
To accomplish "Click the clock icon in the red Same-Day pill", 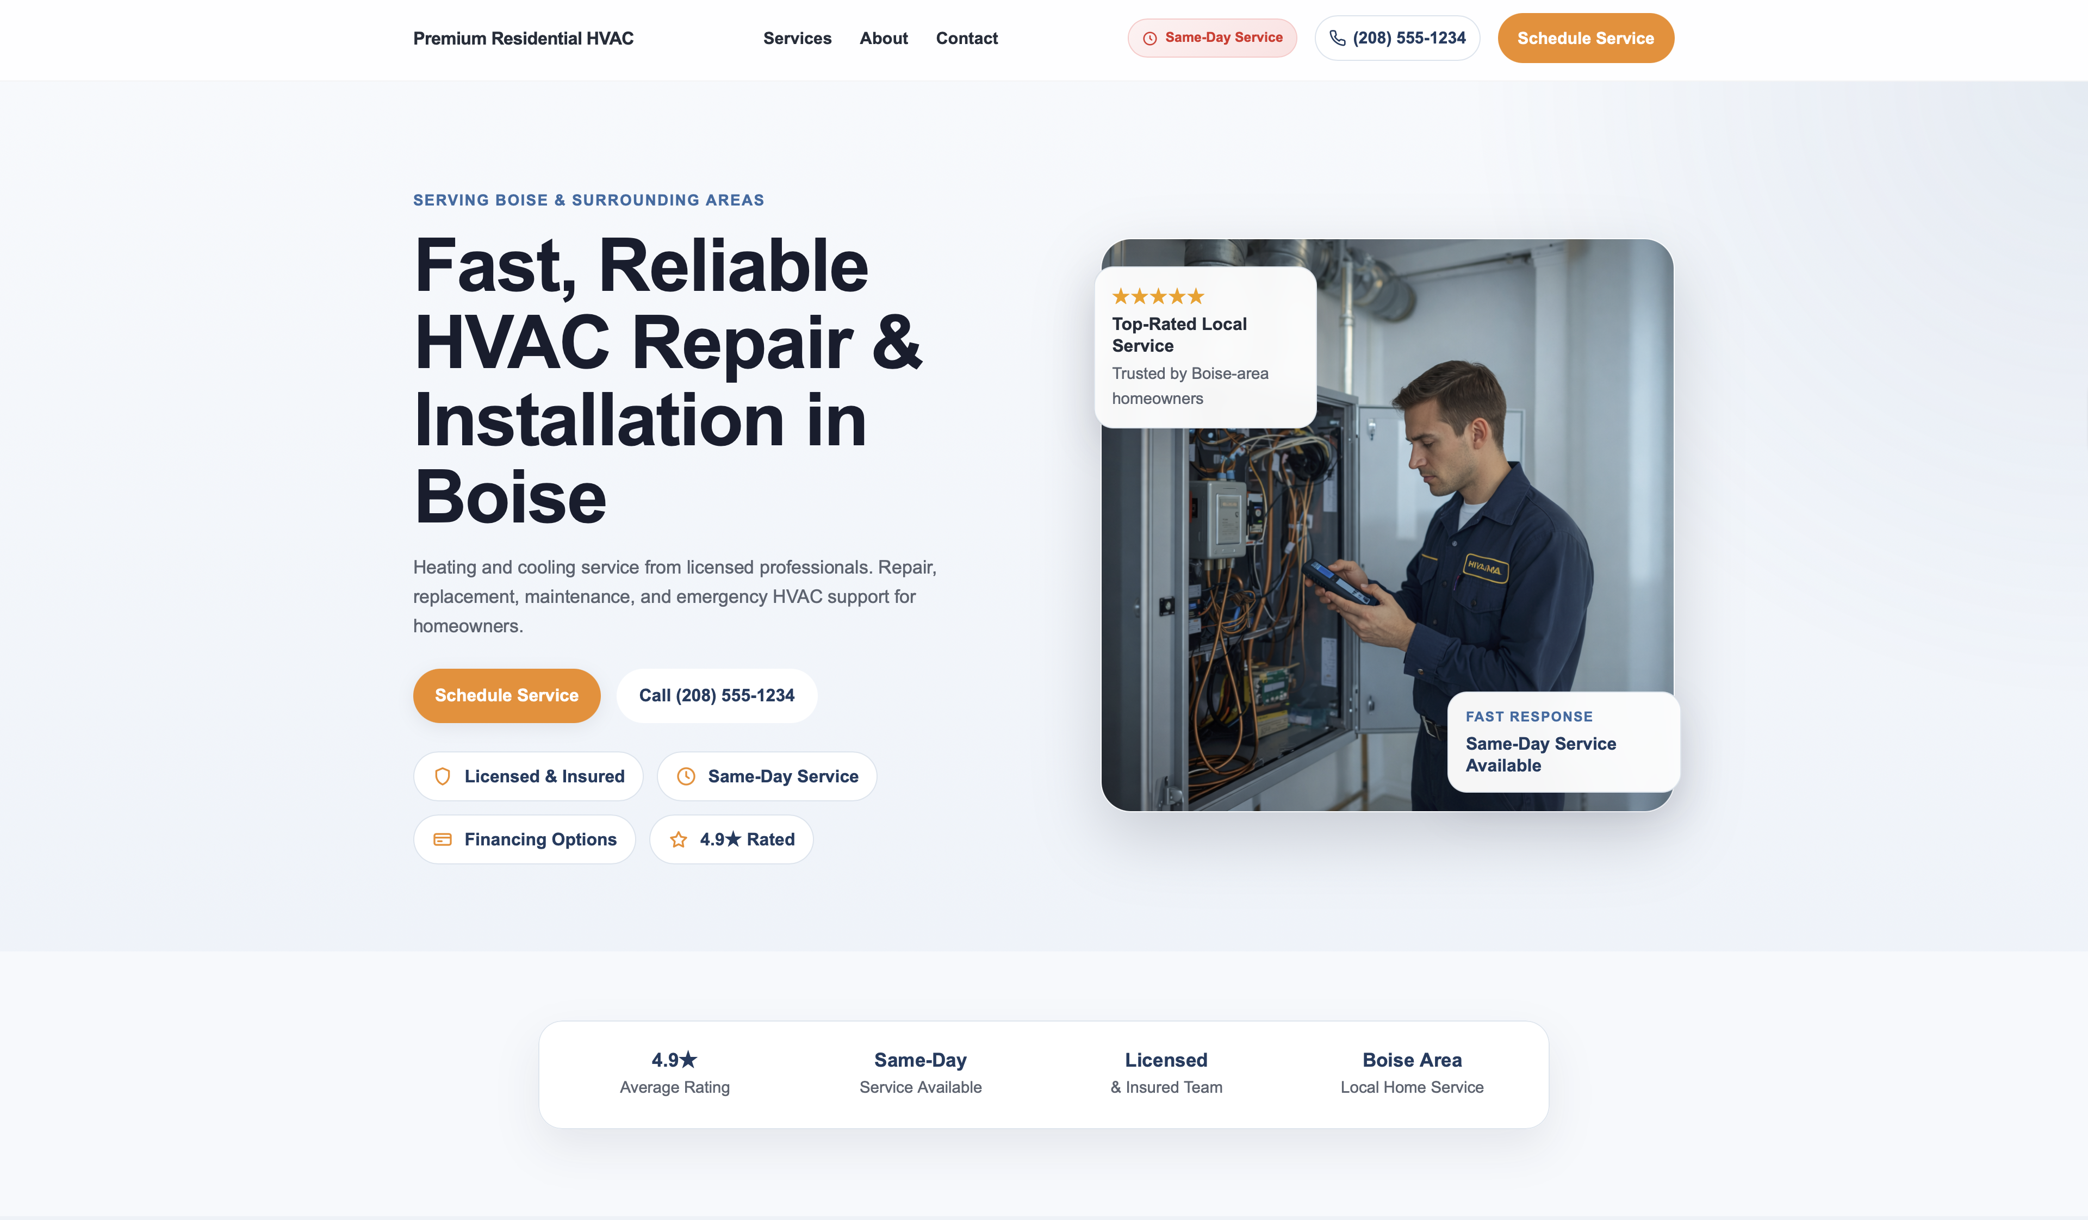I will 1150,38.
